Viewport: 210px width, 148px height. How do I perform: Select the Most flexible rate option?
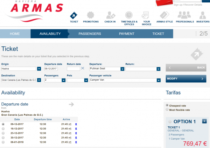pyautogui.click(x=167, y=110)
